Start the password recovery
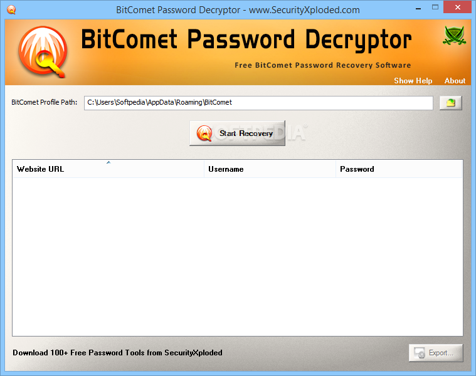The image size is (476, 376). tap(238, 133)
